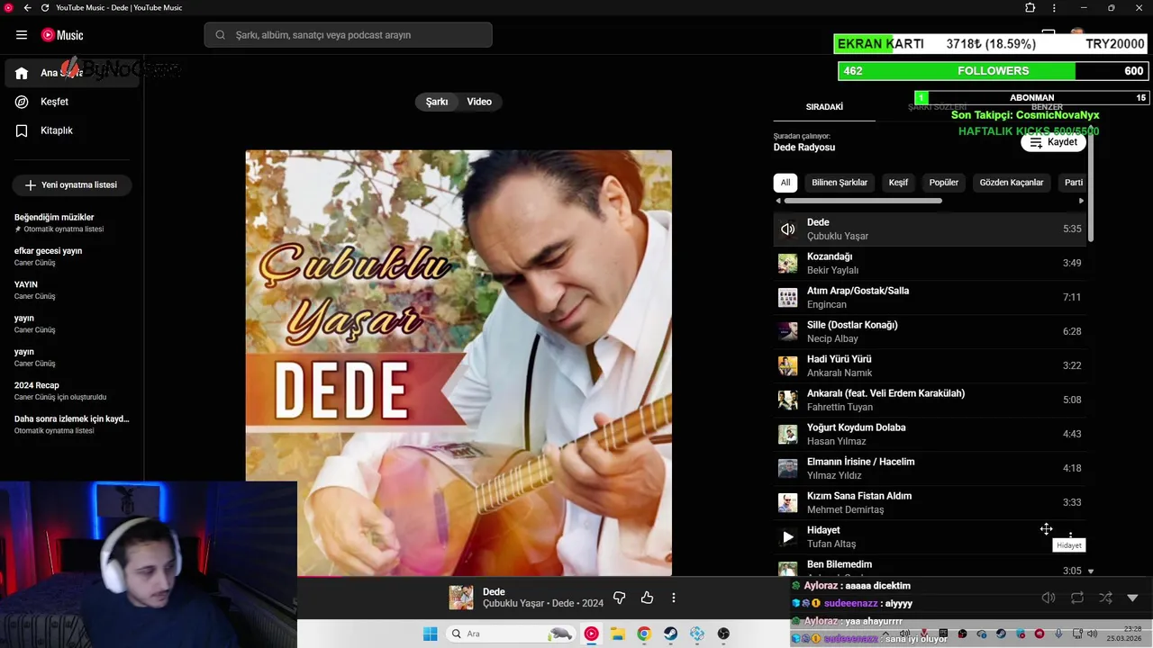The image size is (1153, 648).
Task: Click the Windows taskbar Ara search box
Action: coord(512,634)
